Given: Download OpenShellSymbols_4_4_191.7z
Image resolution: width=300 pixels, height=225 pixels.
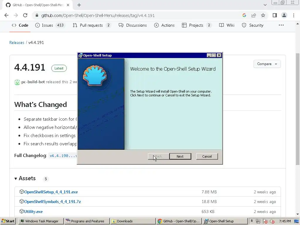Looking at the screenshot, I should tap(52, 202).
